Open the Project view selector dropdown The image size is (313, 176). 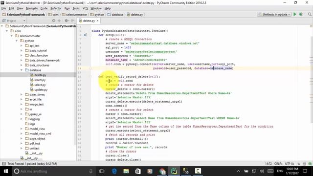(14, 21)
